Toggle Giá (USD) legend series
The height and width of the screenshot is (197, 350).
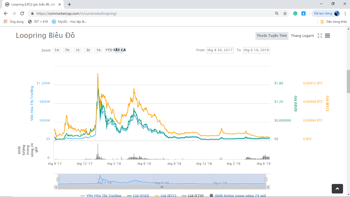[x=138, y=195]
